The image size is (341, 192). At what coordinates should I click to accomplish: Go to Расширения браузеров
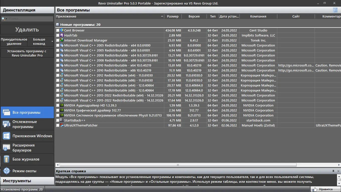[x=27, y=148]
